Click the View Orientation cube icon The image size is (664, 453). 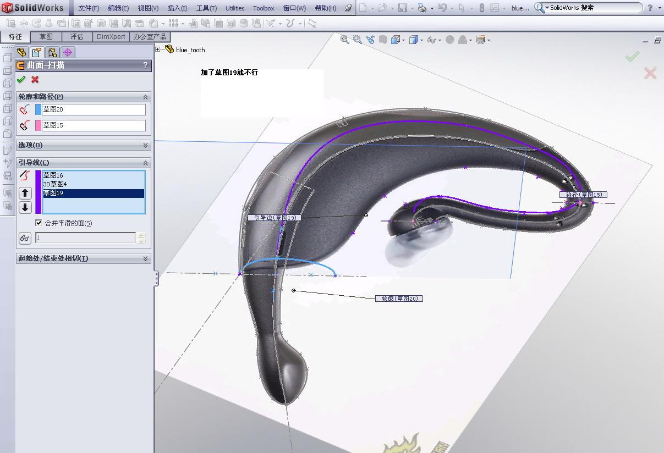point(395,40)
